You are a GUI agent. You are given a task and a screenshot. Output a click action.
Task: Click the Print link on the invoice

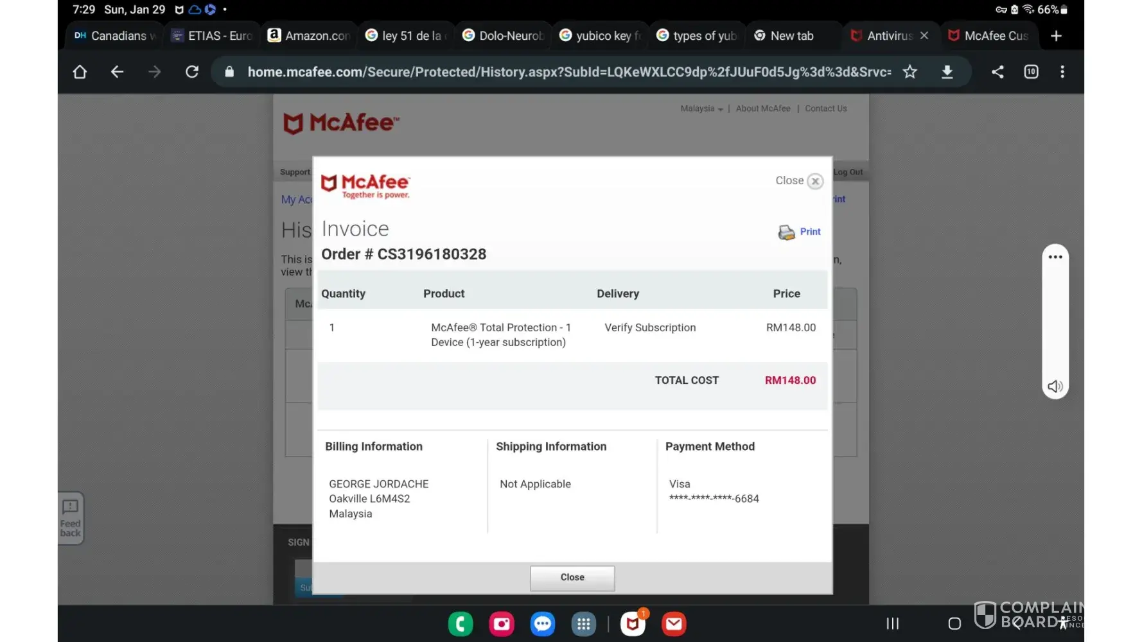(810, 232)
